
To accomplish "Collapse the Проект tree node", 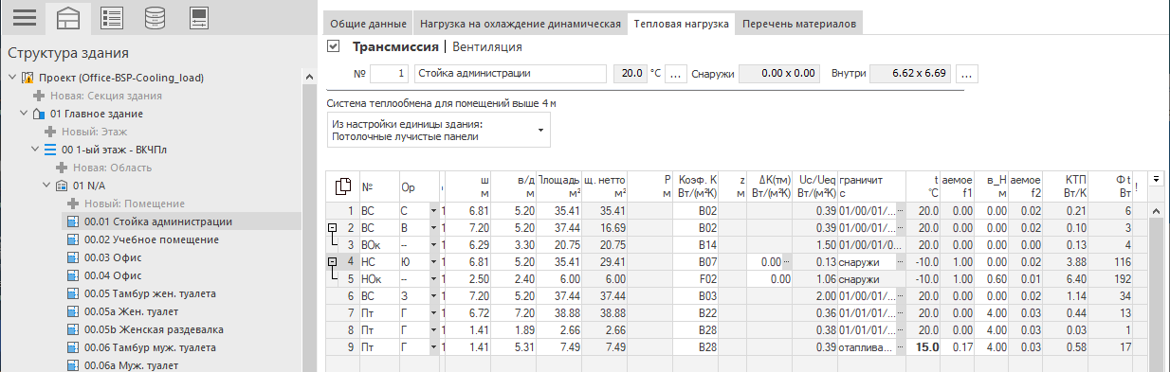I will coord(11,78).
